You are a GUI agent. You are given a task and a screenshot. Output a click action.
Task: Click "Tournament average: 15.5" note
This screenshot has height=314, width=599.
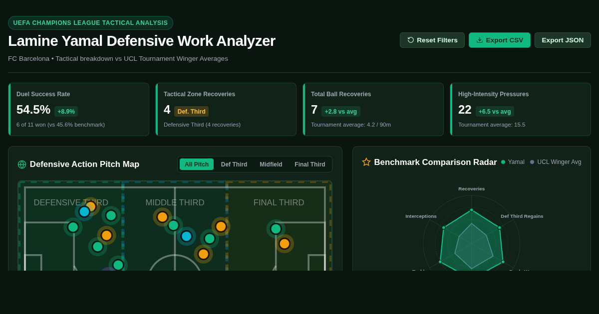[492, 125]
